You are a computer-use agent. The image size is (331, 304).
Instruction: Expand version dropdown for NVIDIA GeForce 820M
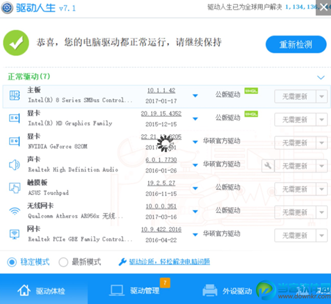point(195,142)
